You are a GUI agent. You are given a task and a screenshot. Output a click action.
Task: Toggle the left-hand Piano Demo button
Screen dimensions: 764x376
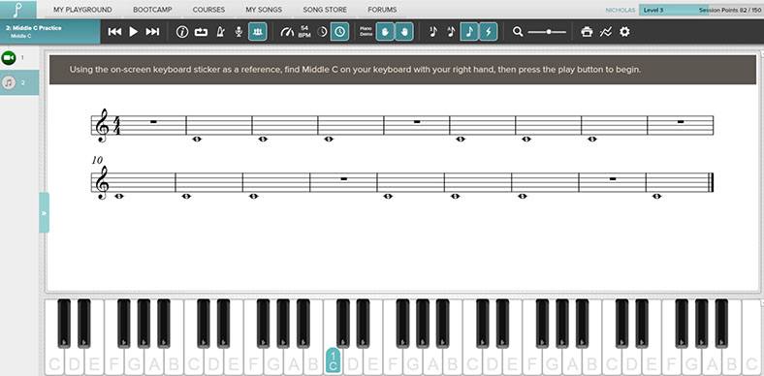385,32
